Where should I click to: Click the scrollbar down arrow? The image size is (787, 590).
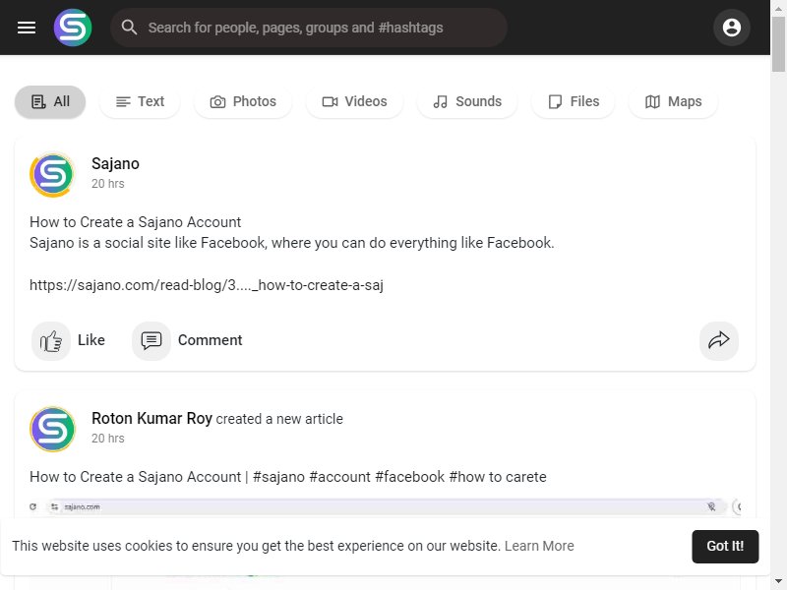(778, 582)
